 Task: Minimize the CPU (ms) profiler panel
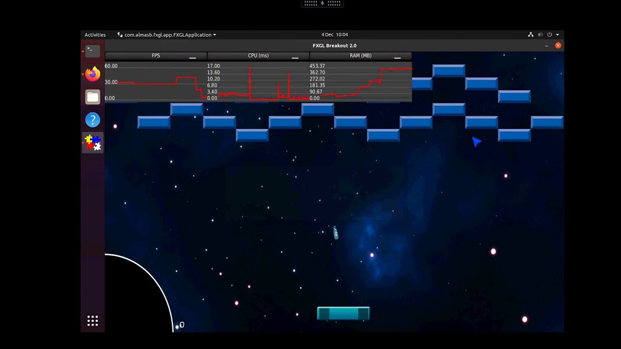(x=295, y=57)
